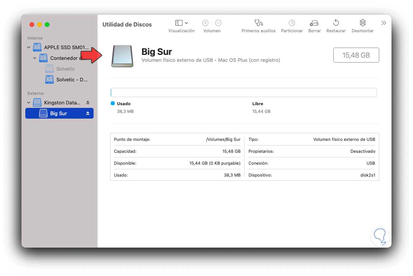Image resolution: width=413 pixels, height=276 pixels.
Task: Click the Desmontar toolbar label
Action: [x=363, y=31]
